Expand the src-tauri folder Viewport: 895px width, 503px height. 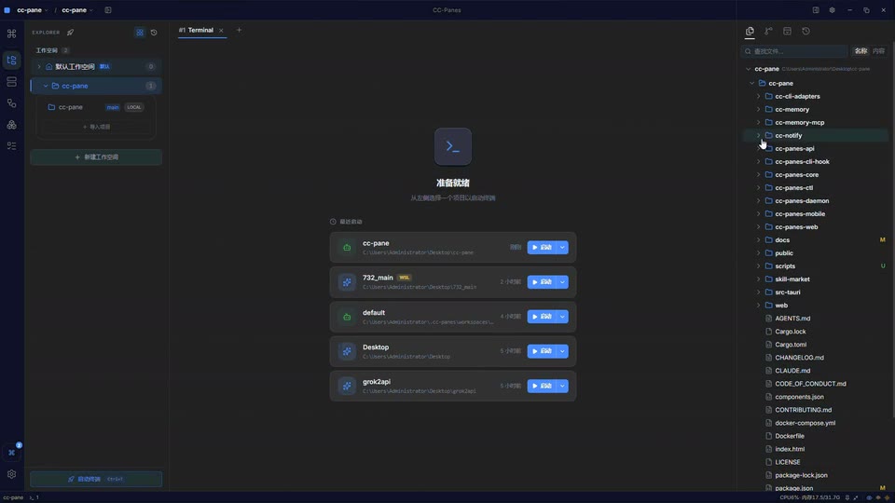(x=758, y=292)
